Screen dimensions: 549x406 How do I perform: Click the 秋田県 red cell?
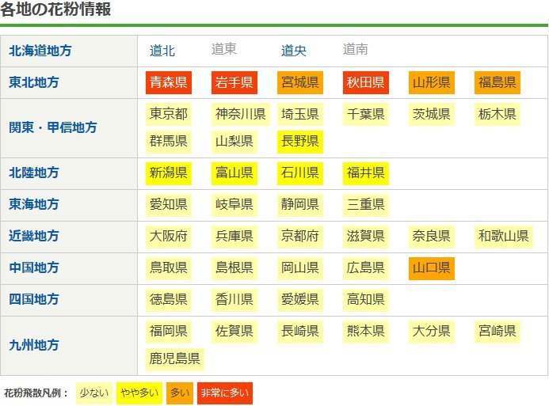pos(365,82)
